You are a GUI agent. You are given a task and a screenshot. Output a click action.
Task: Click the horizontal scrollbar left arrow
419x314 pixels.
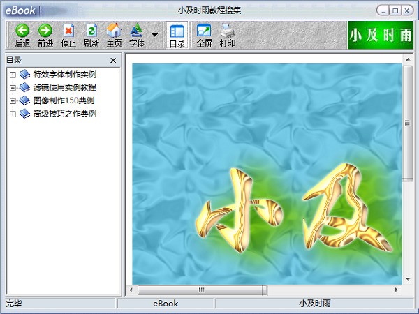coord(131,290)
